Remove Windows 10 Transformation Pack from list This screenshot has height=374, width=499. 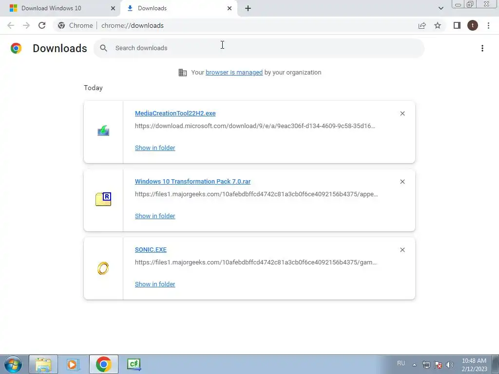coord(402,182)
